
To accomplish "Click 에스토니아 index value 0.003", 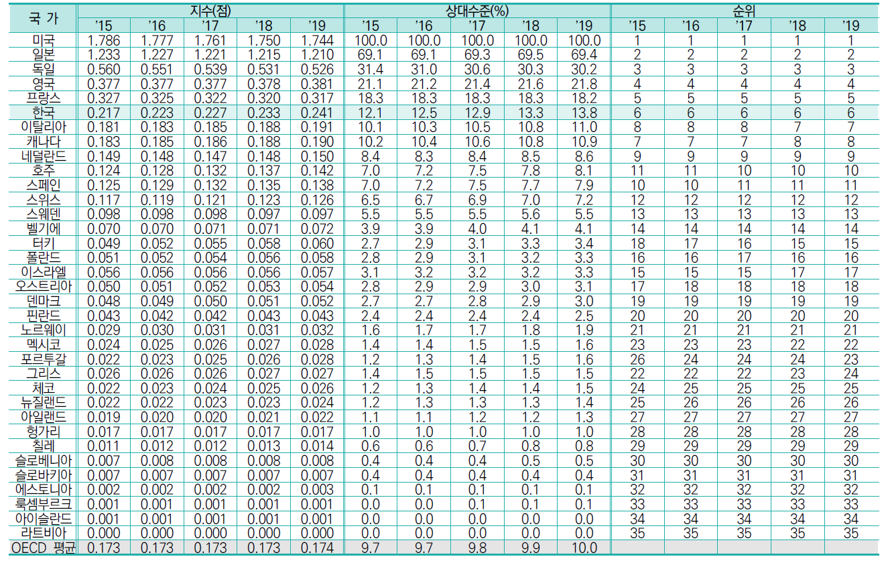I will (x=317, y=490).
